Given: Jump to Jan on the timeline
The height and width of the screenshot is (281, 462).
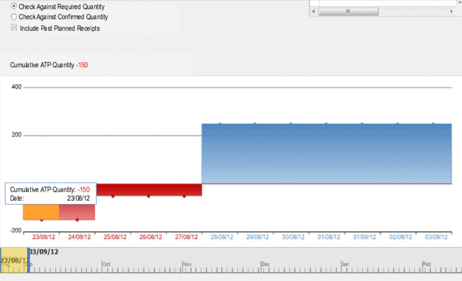Looking at the screenshot, I should 345,264.
